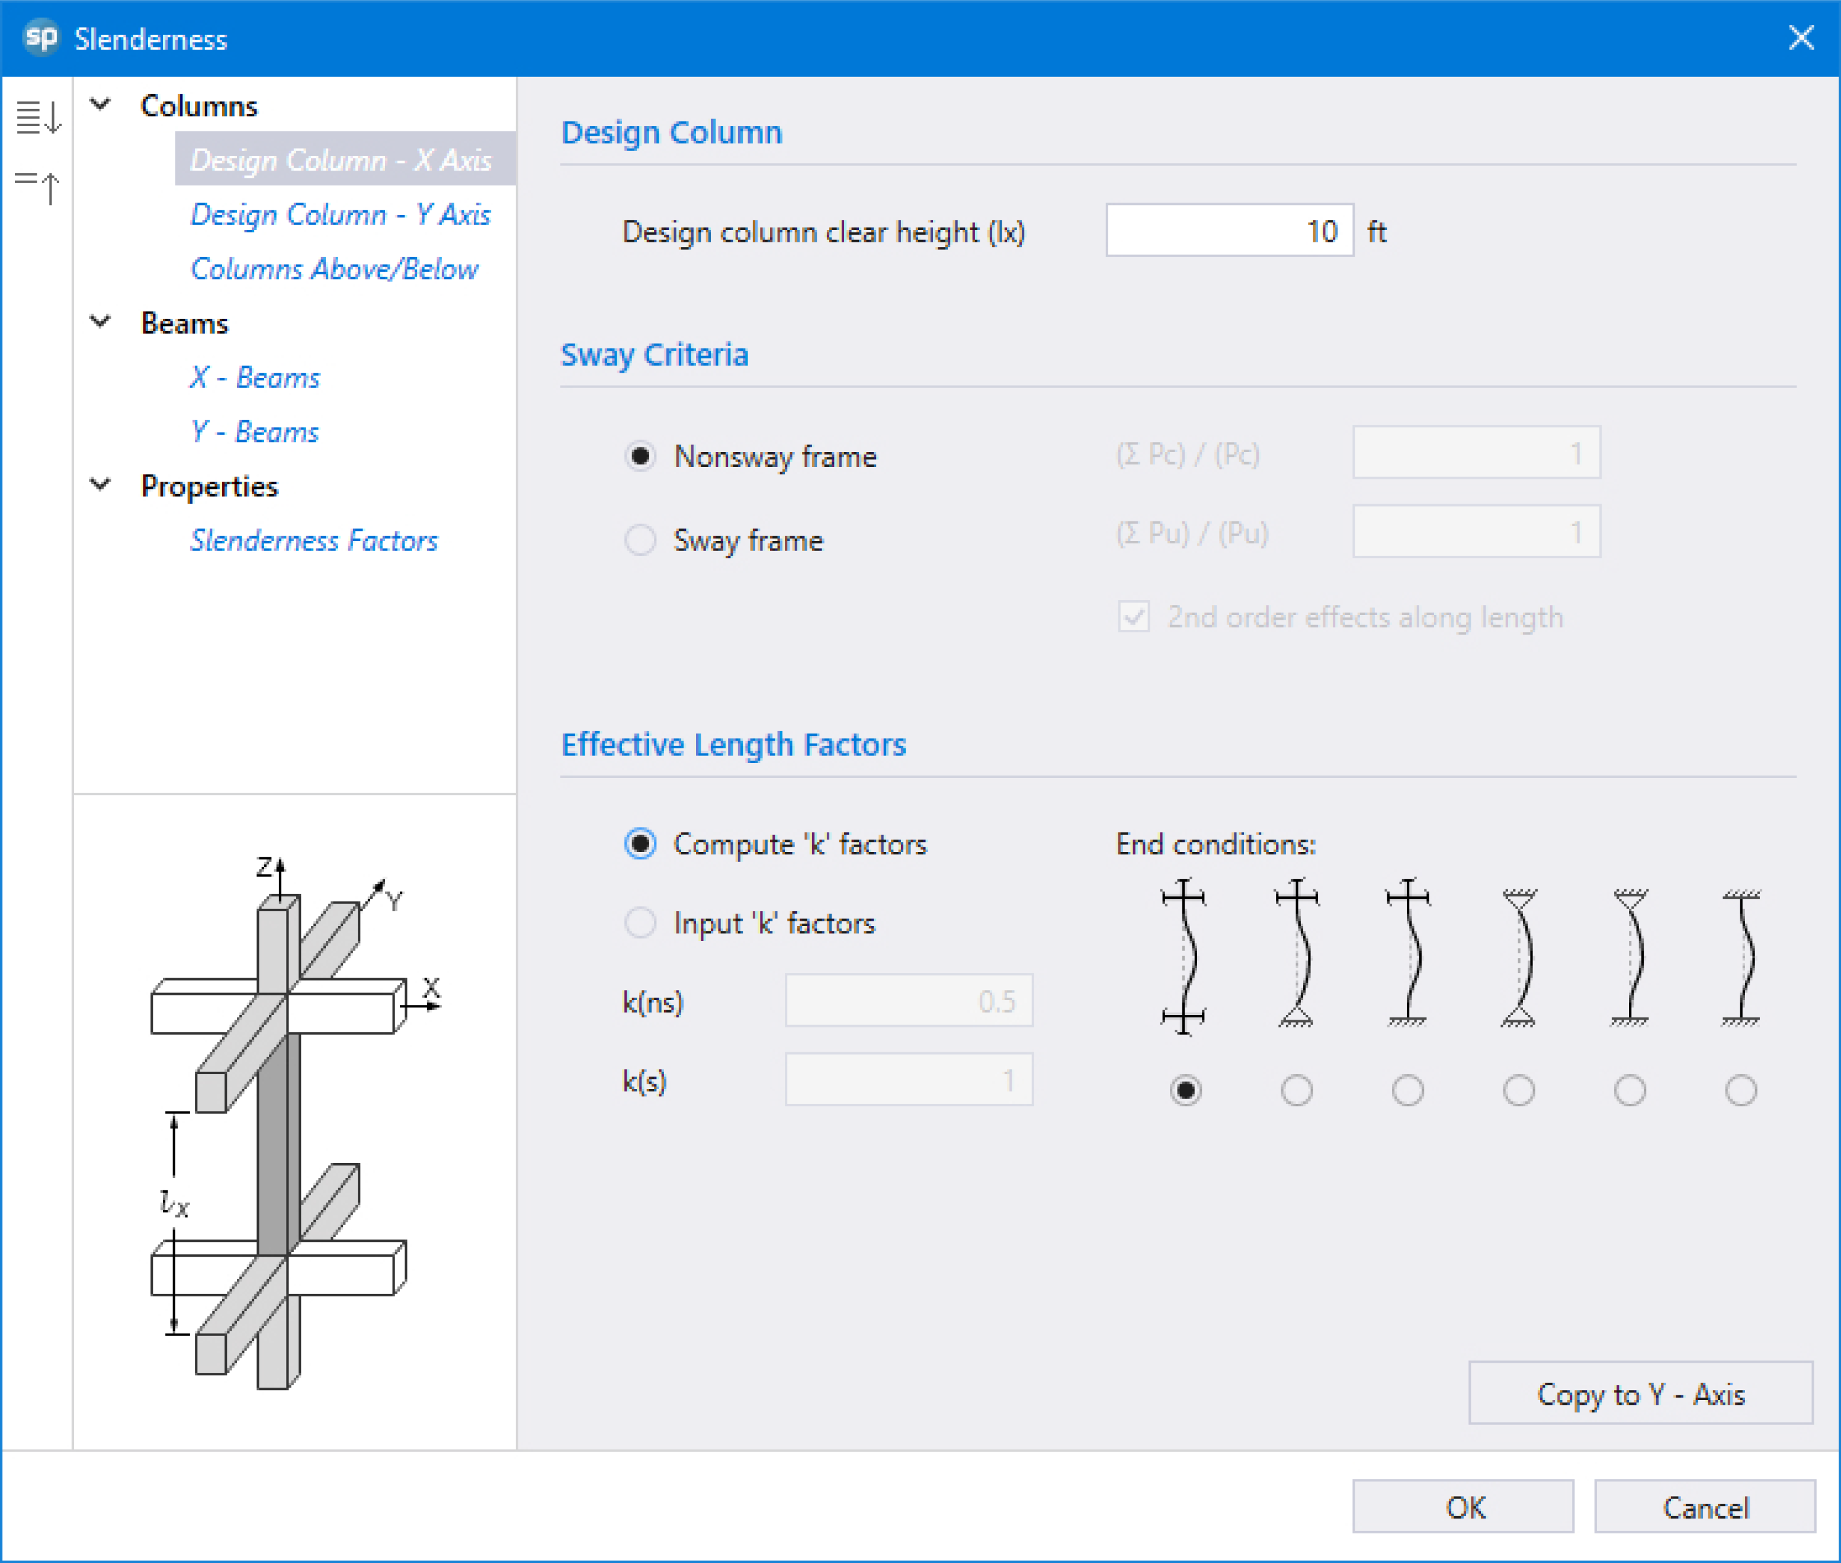Select second end condition radio option

point(1296,1090)
